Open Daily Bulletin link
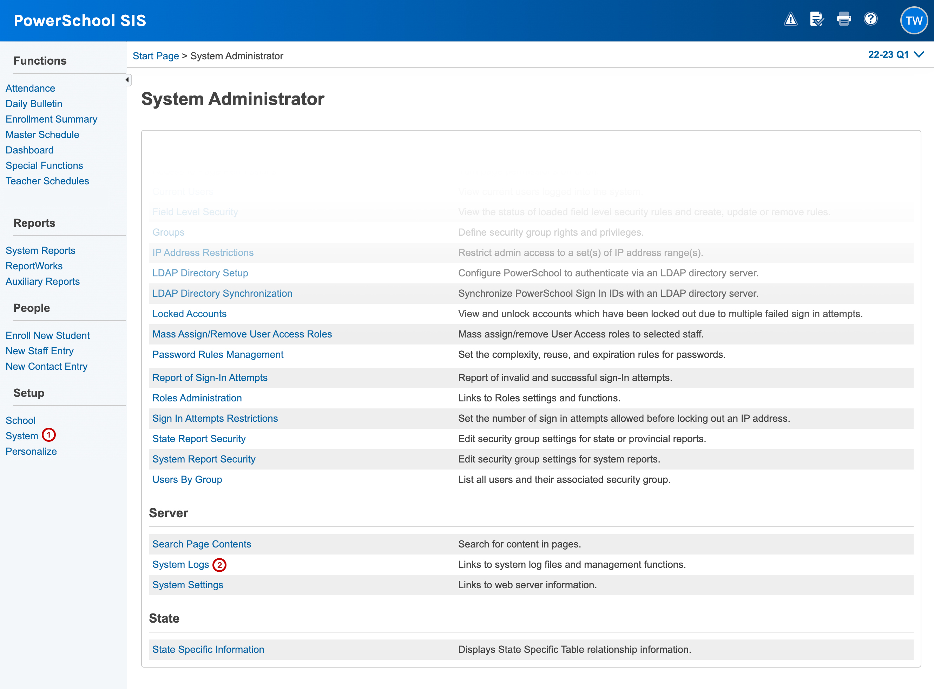 pos(34,104)
